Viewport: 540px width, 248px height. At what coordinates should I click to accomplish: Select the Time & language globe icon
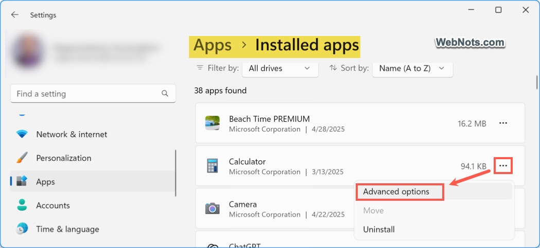coord(22,229)
